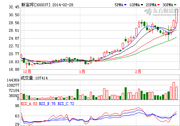Screen dimensions: 180x126
Task: Click the 30.50 price axis label
Action: click(x=14, y=15)
